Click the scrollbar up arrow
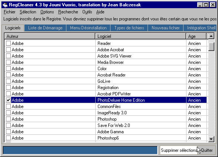Screen dimensions: 218x157 (x=211, y=36)
